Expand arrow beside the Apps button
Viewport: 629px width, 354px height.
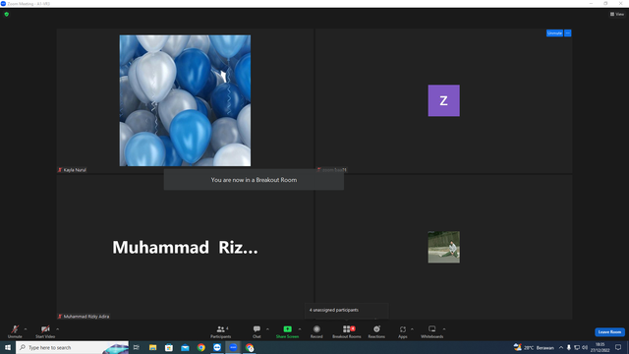click(412, 329)
